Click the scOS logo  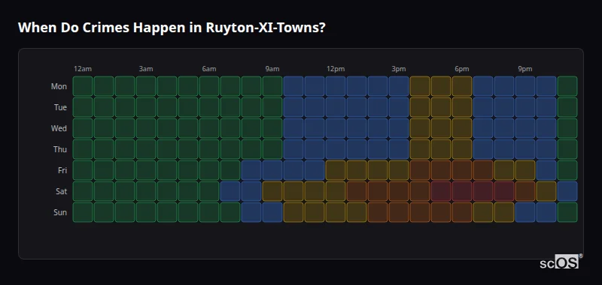click(561, 261)
